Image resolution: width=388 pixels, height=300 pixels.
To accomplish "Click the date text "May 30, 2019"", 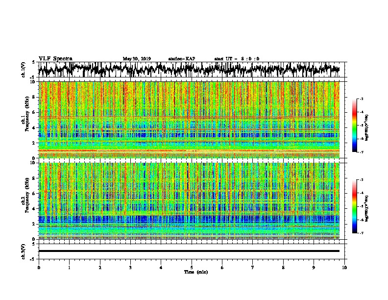I will [137, 59].
